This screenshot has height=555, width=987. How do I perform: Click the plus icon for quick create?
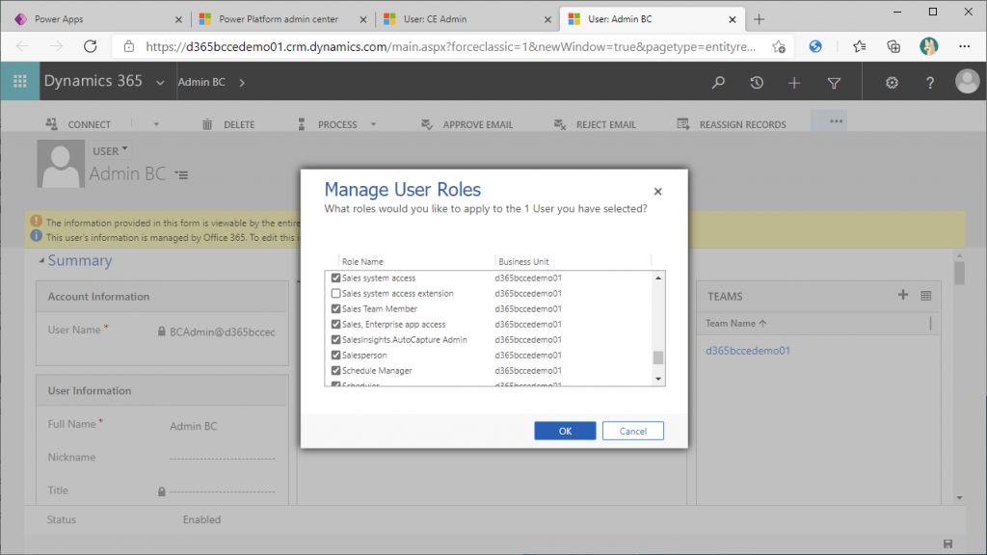tap(794, 83)
